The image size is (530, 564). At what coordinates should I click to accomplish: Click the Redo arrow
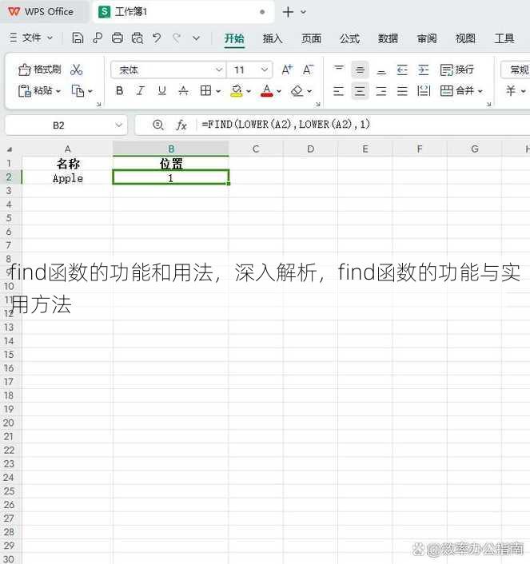pyautogui.click(x=177, y=38)
